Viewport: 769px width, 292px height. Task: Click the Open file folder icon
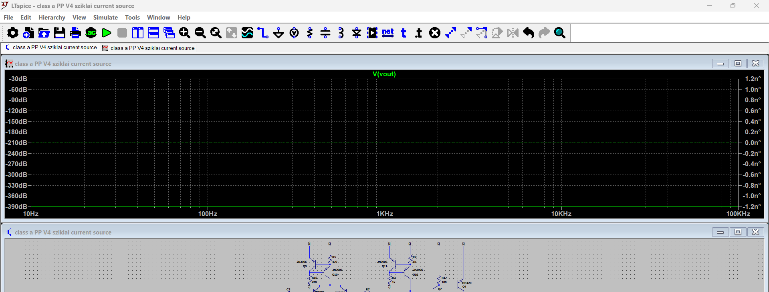coord(44,33)
